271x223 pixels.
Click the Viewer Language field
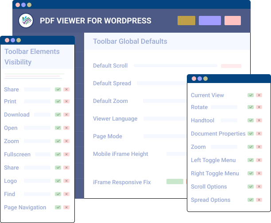(165, 119)
